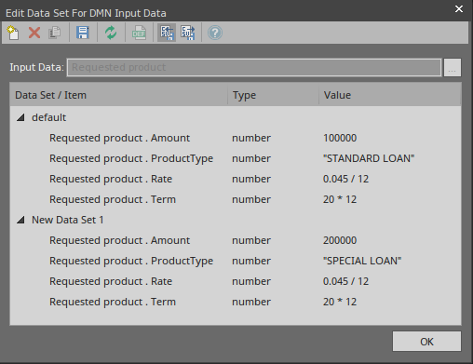Click the value "STANDARD LOAN"
This screenshot has height=364, width=473.
(369, 158)
